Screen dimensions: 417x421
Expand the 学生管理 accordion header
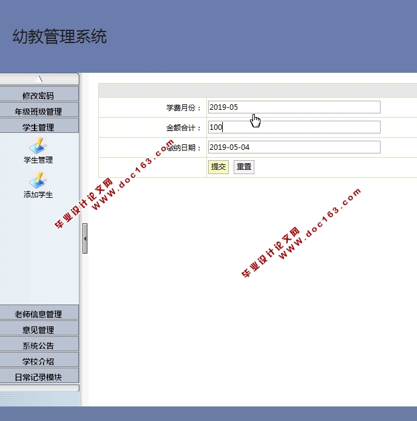[39, 126]
